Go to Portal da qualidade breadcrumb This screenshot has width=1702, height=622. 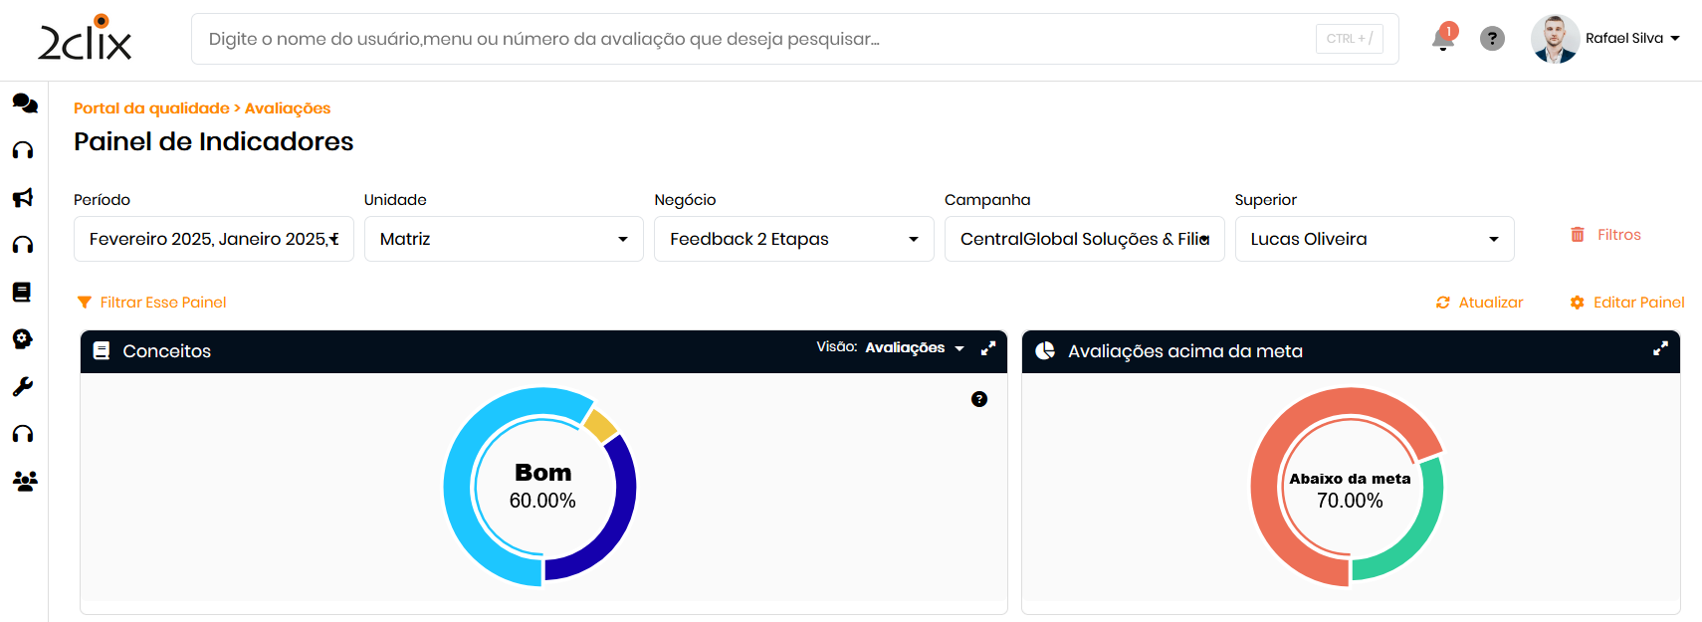coord(151,108)
